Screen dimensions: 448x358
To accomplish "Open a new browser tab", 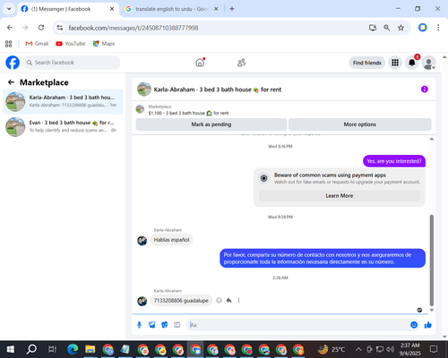I will tap(232, 9).
